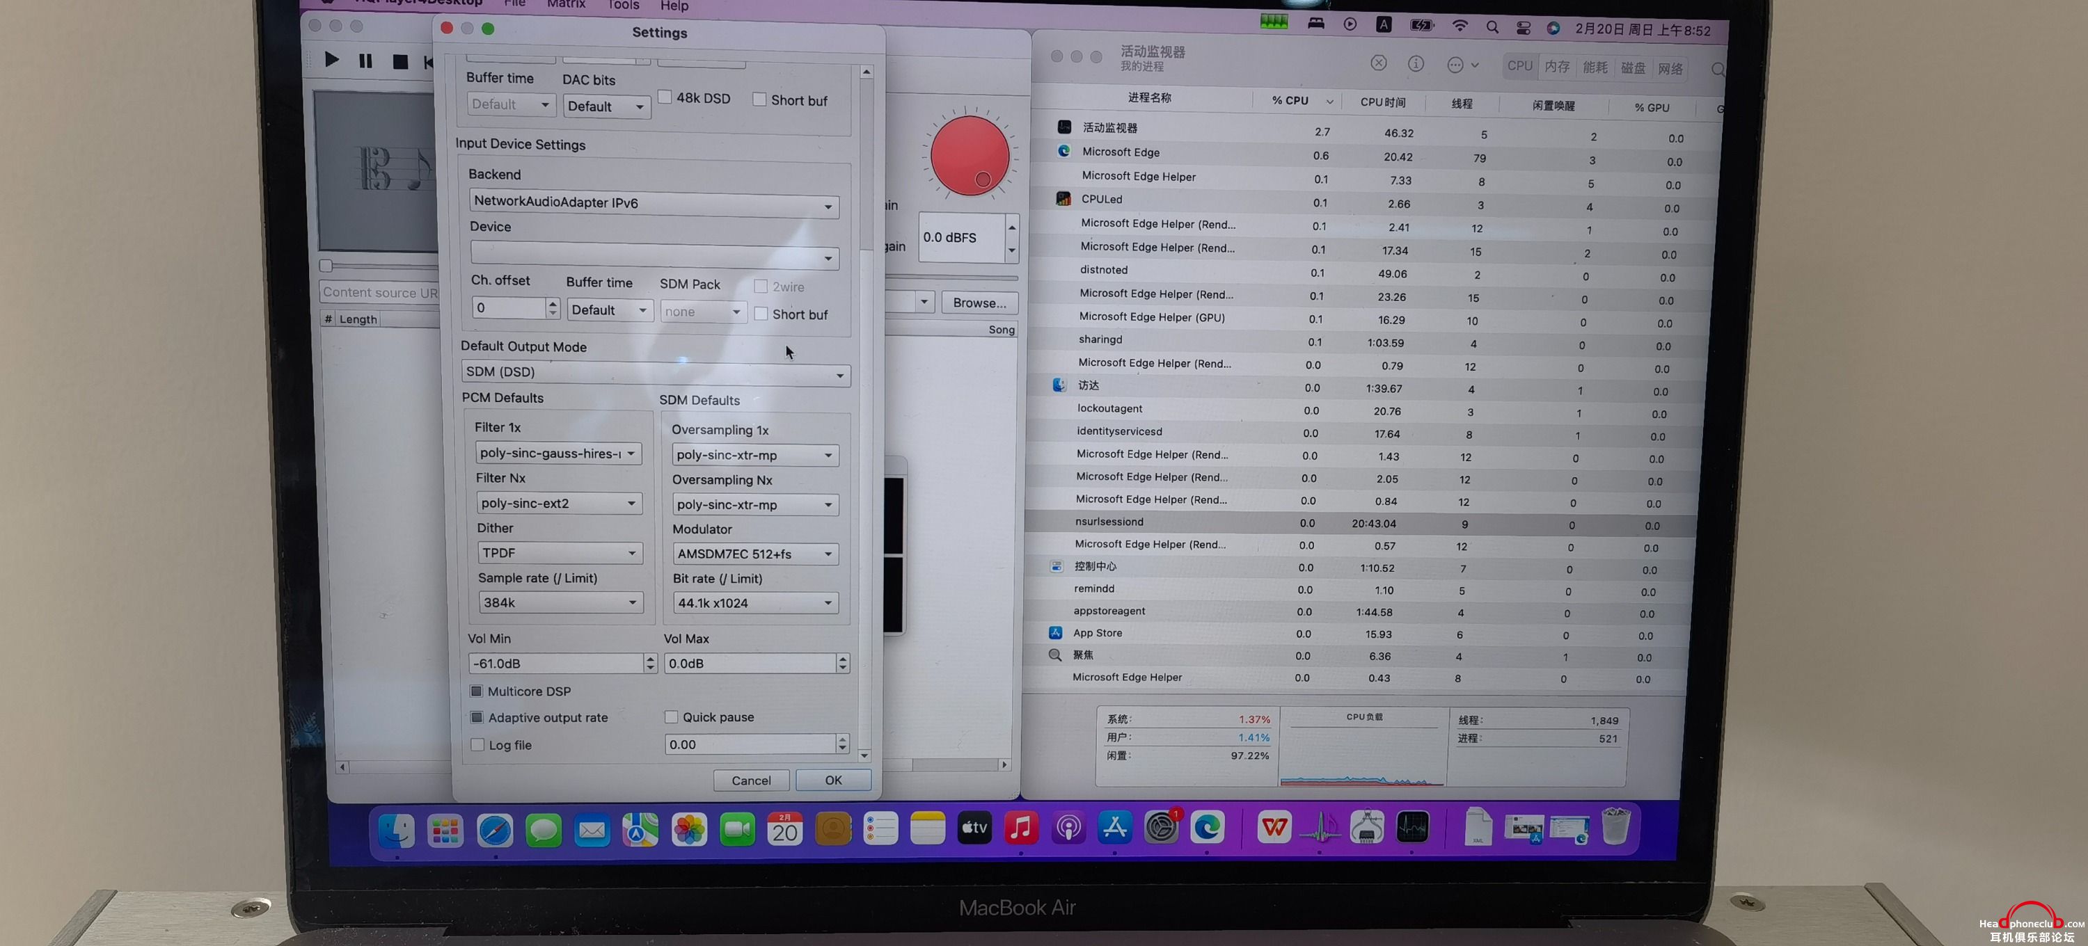Open FaceTime in the Dock
The image size is (2088, 946).
coord(737,829)
